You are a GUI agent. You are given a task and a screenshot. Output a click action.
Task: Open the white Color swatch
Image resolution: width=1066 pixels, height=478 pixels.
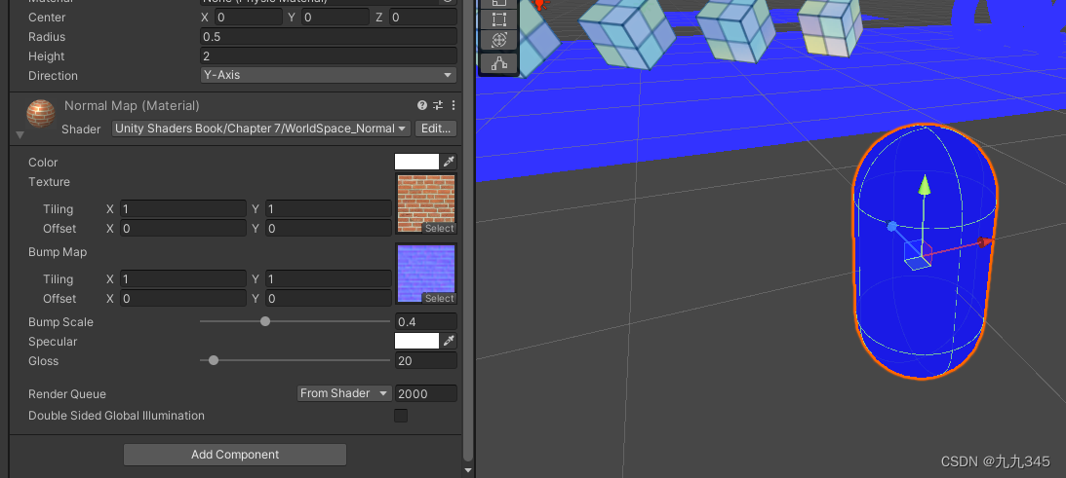pyautogui.click(x=416, y=162)
